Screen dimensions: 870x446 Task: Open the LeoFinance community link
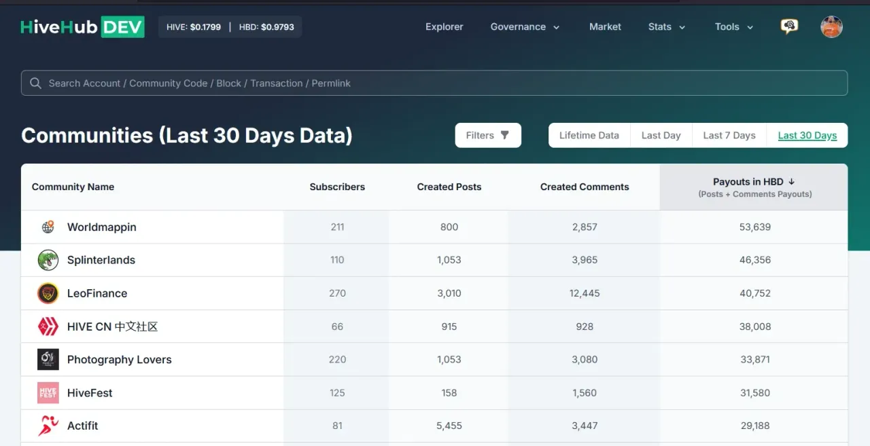point(97,293)
